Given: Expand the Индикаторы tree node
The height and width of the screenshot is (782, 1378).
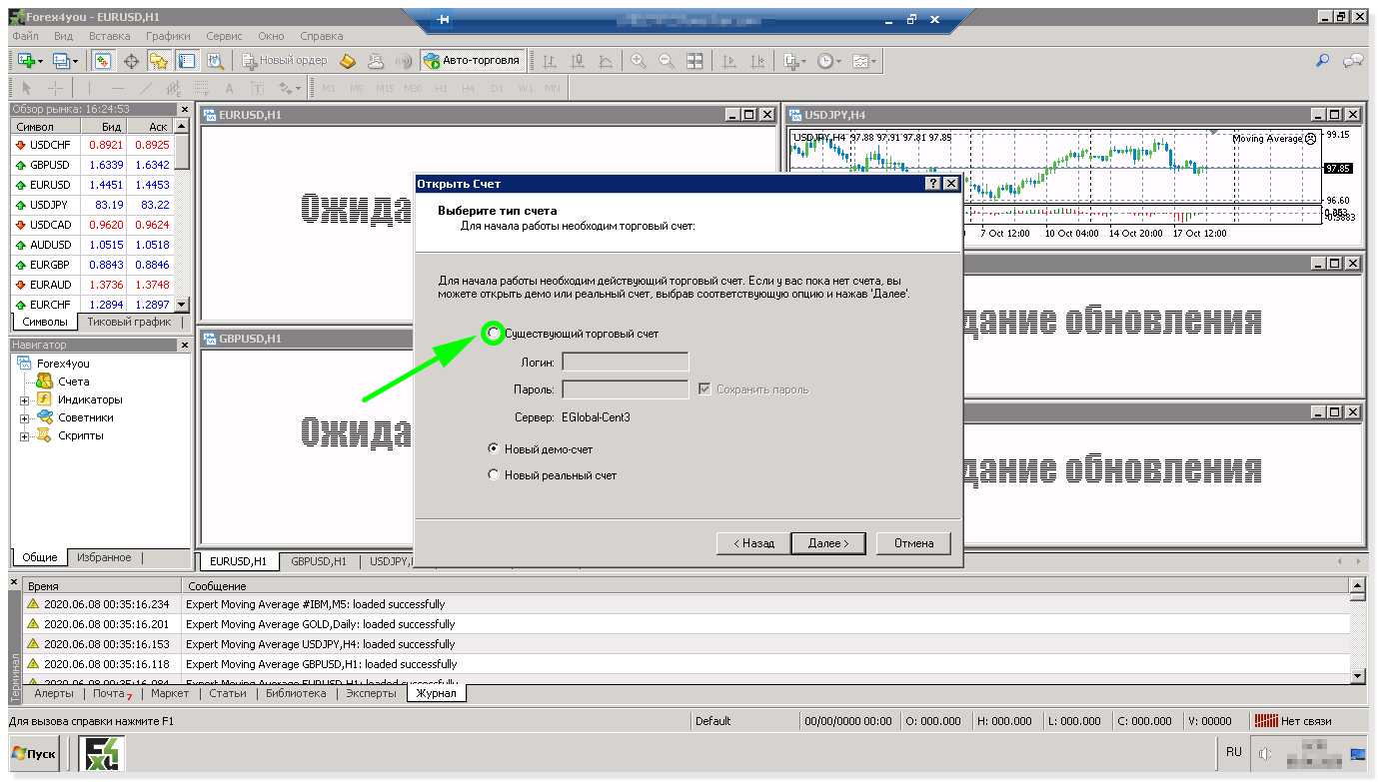Looking at the screenshot, I should tap(24, 400).
